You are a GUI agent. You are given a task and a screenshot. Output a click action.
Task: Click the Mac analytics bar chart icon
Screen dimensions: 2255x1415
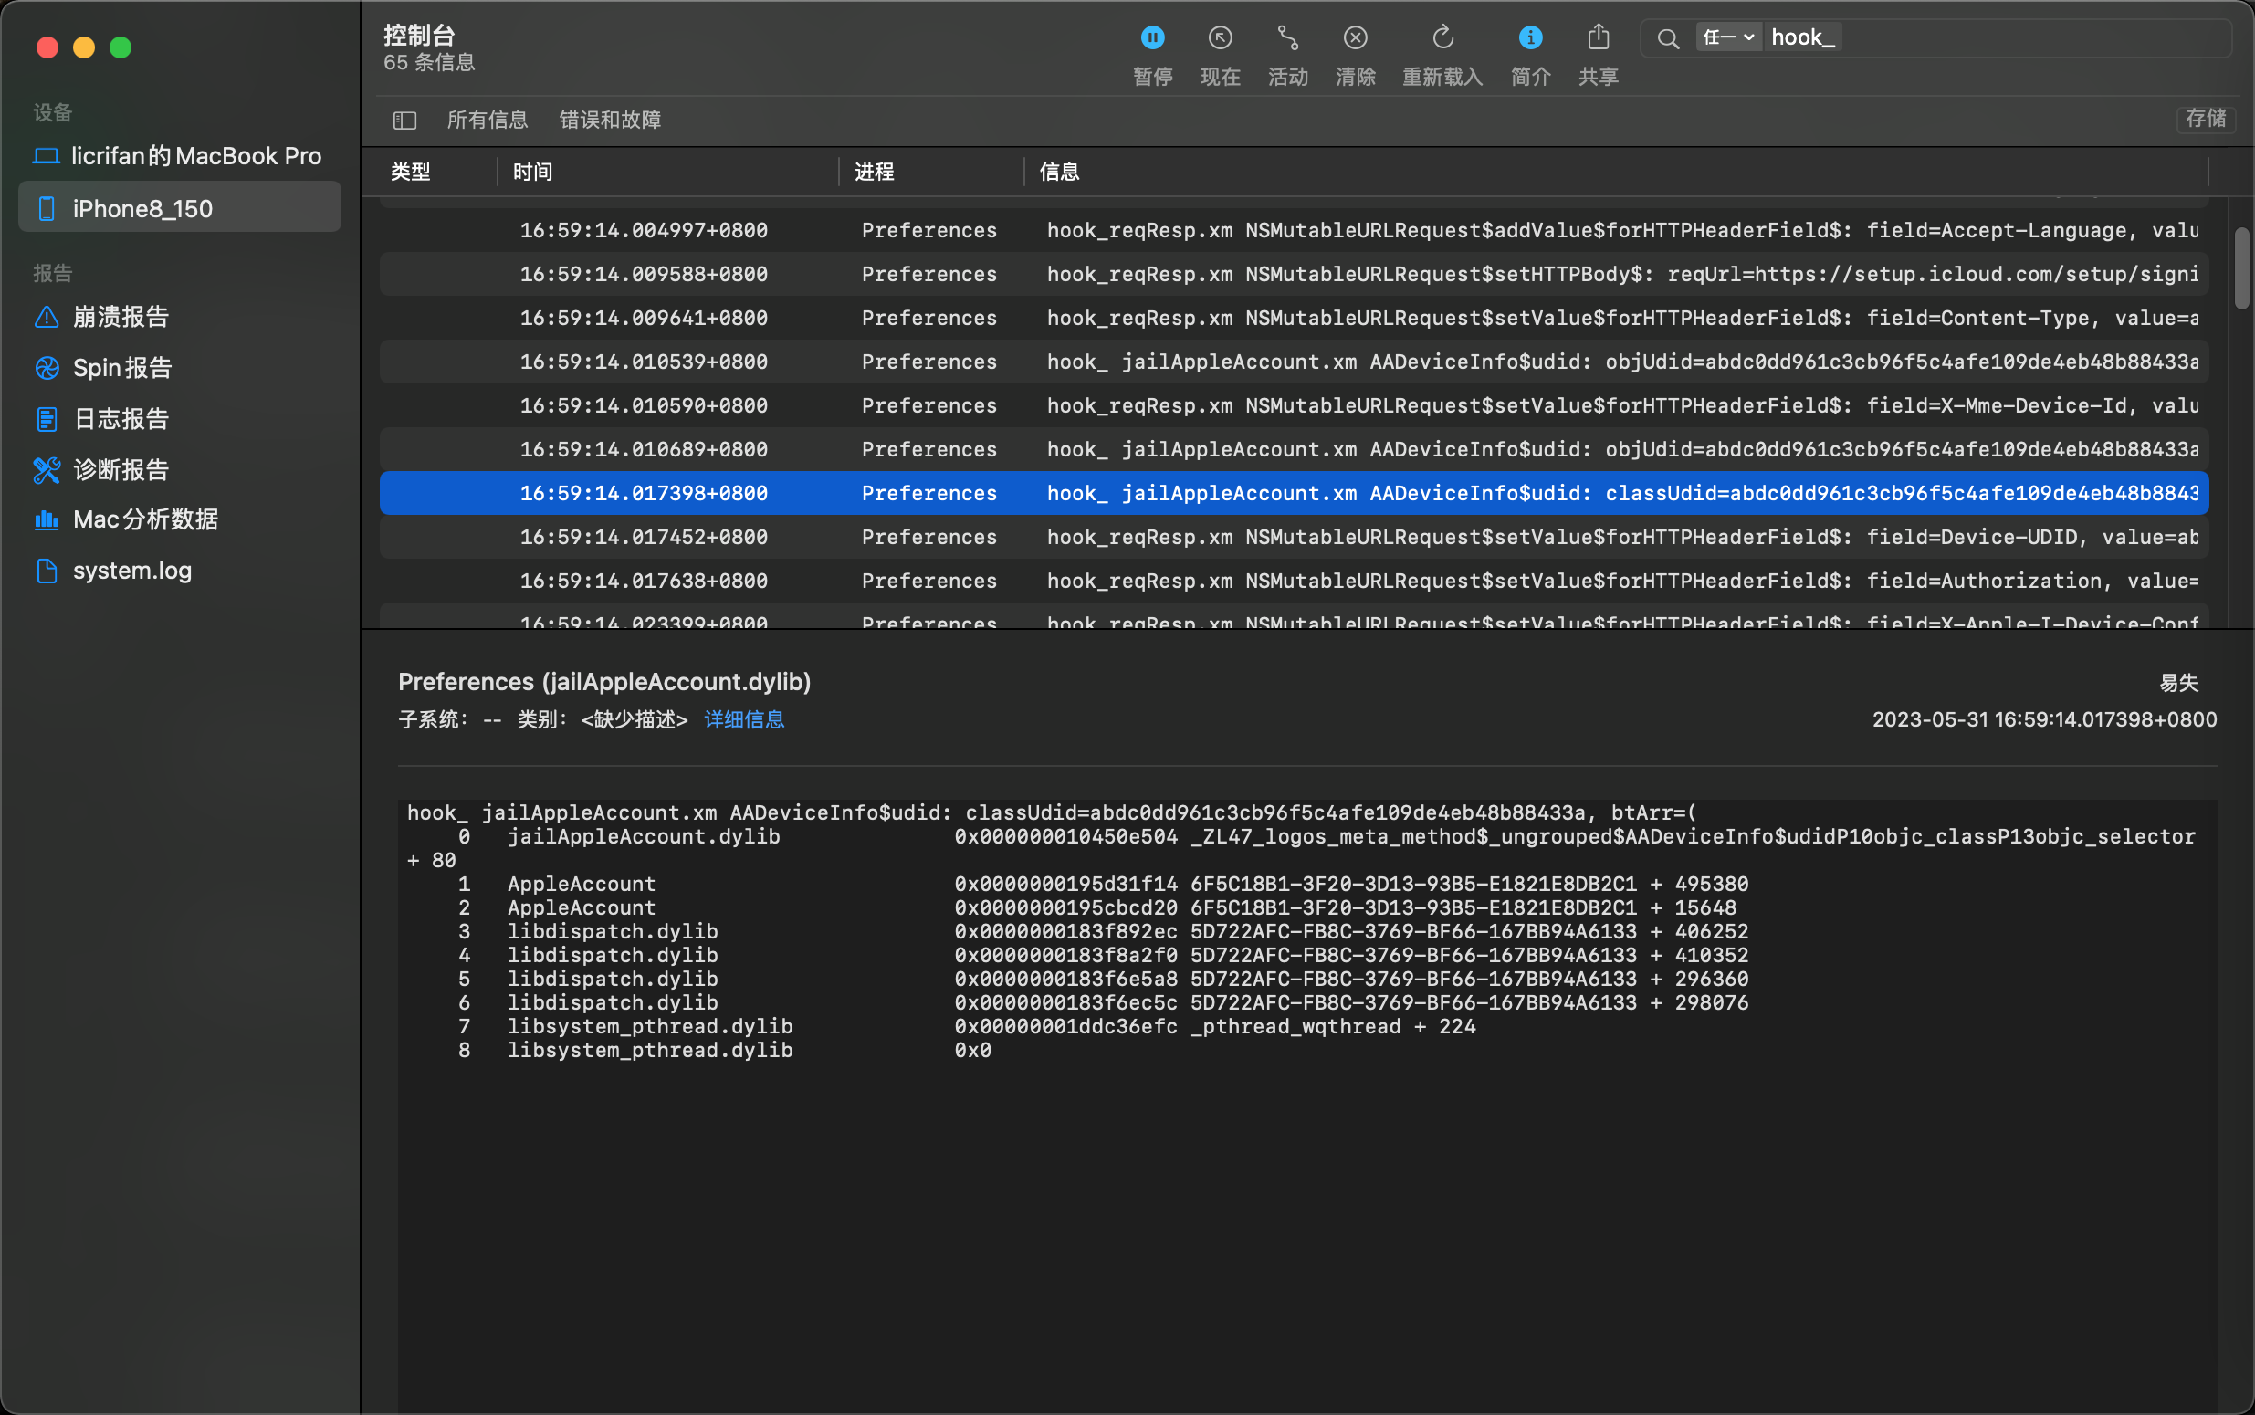[x=46, y=519]
